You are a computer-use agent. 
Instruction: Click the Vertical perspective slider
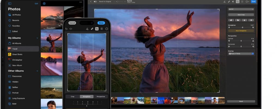[x=241, y=41]
